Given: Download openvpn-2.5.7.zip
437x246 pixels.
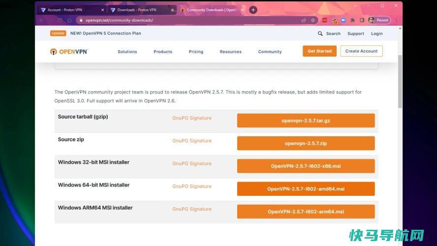Looking at the screenshot, I should [306, 143].
